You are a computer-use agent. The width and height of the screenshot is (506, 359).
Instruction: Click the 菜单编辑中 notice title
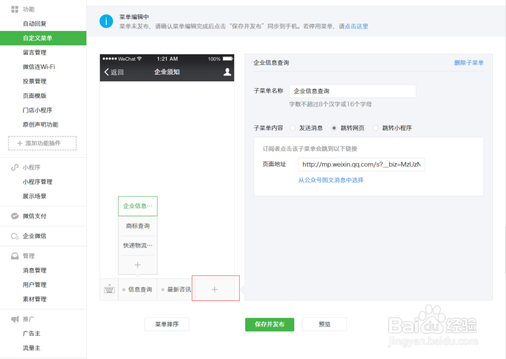click(x=134, y=17)
